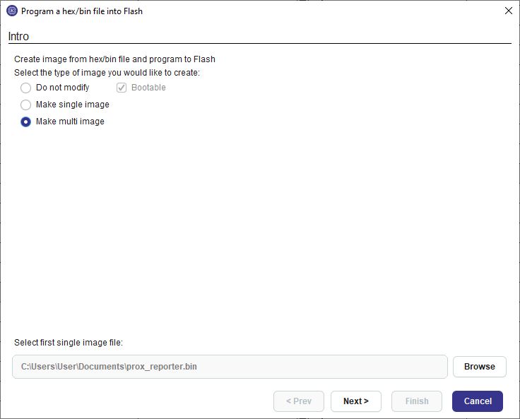
Task: Select the "Make multi image" radio button
Action: [26, 122]
